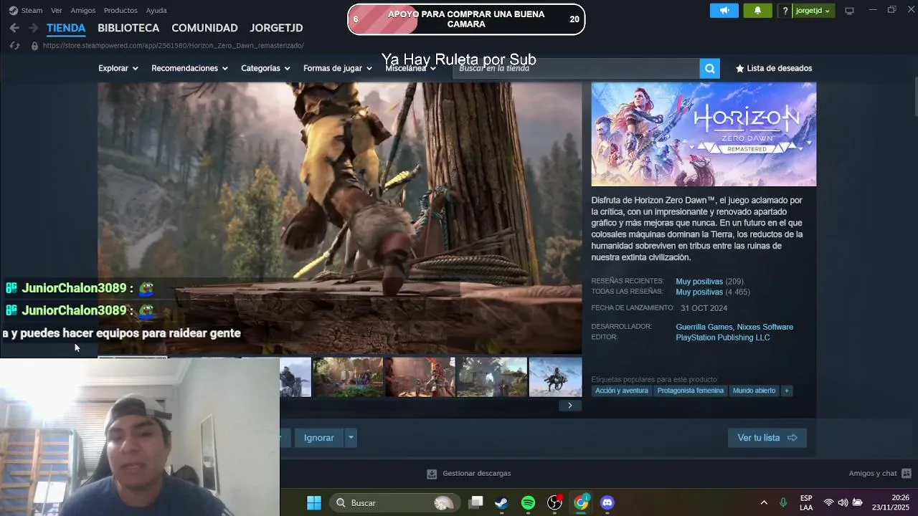Screen dimensions: 918x516
Task: Click the help question mark icon
Action: 785,11
